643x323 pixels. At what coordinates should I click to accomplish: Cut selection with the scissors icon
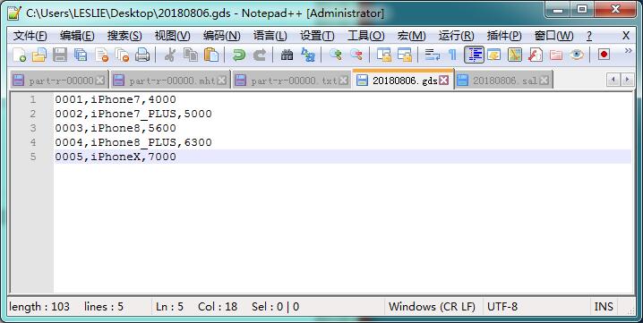[x=170, y=55]
